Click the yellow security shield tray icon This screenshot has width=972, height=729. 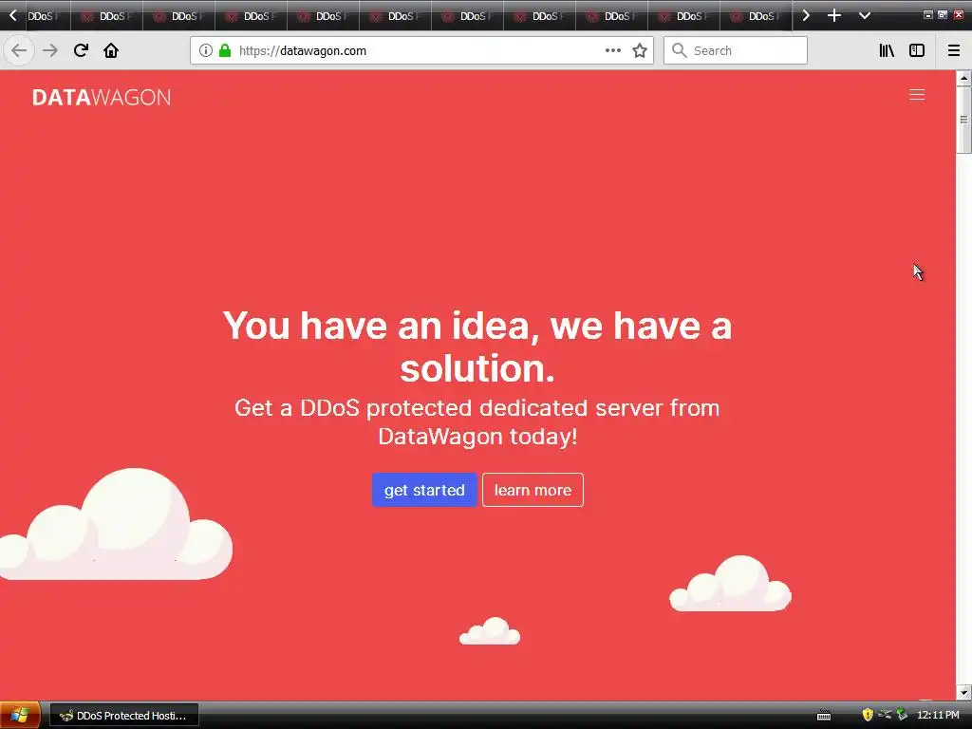click(868, 716)
